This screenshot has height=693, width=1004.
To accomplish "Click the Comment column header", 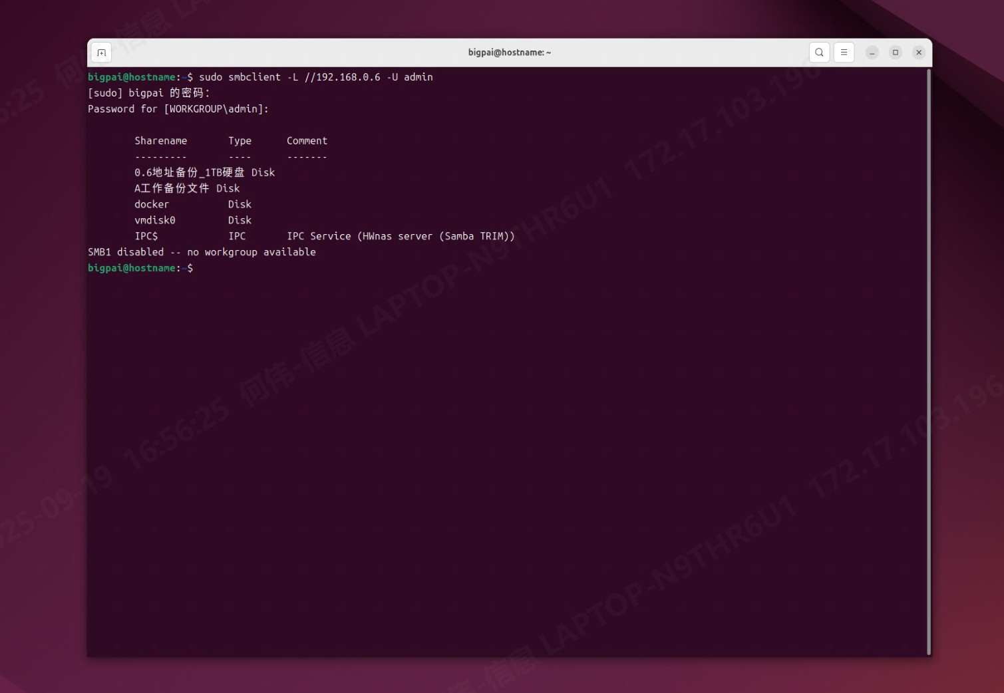I will [307, 141].
